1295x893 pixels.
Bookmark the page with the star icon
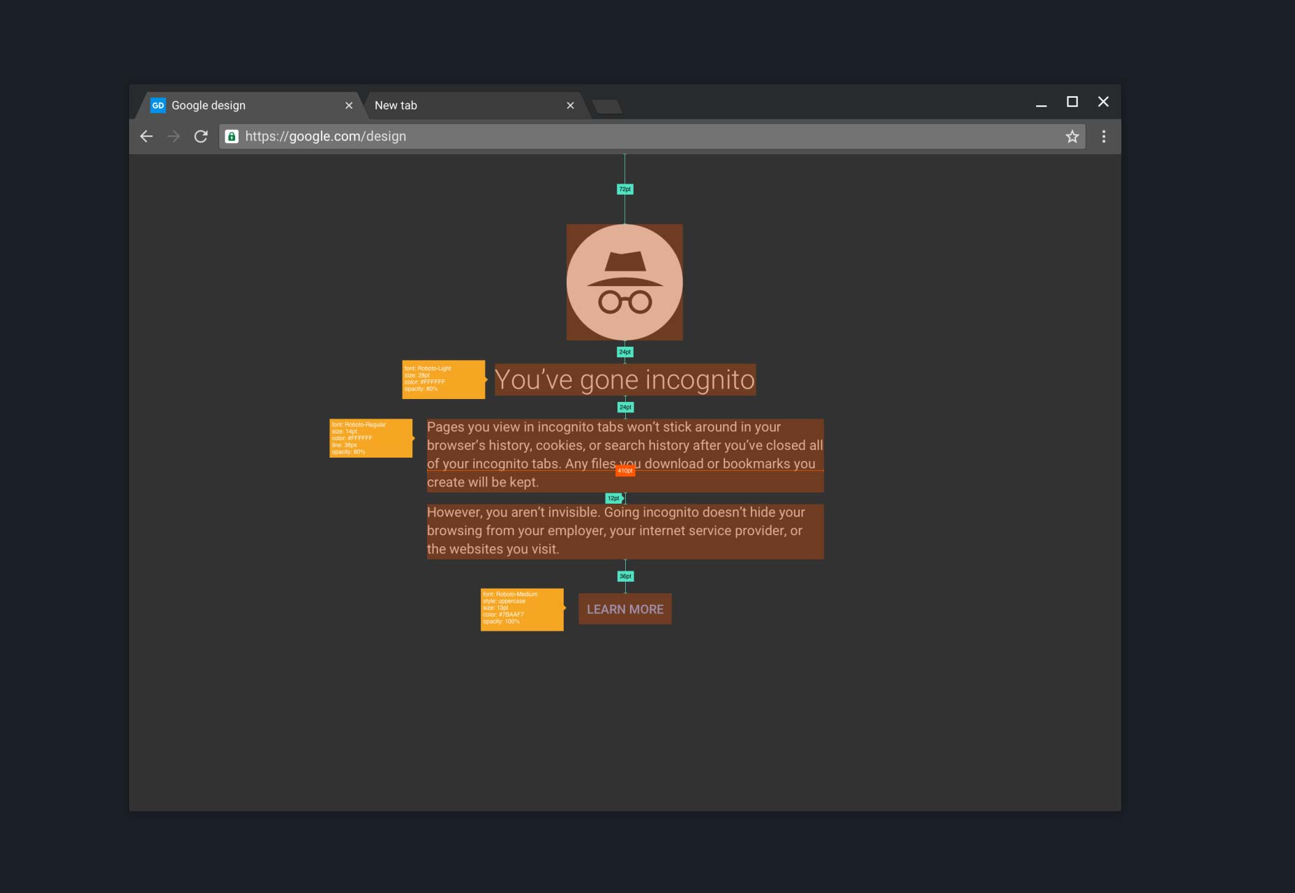pyautogui.click(x=1072, y=137)
